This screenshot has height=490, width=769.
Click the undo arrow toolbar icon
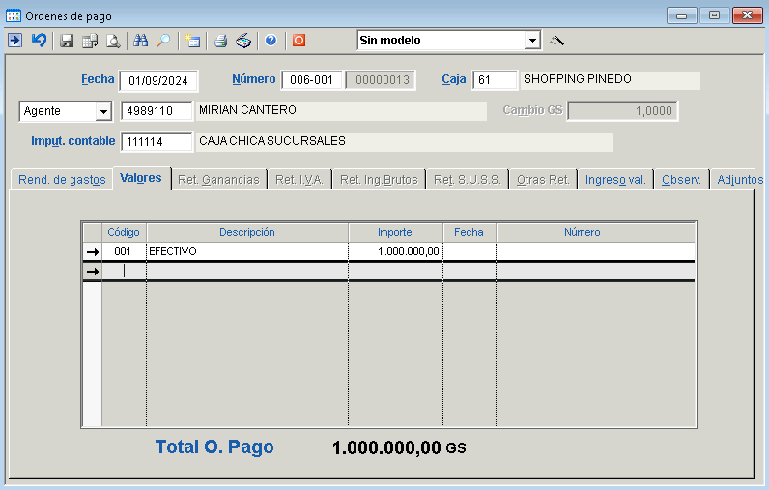(x=39, y=41)
